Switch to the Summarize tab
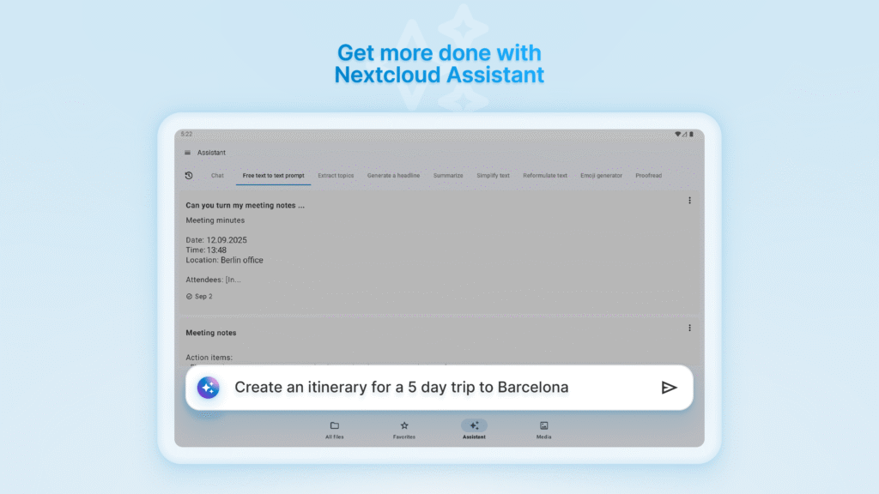The width and height of the screenshot is (879, 494). [x=448, y=175]
